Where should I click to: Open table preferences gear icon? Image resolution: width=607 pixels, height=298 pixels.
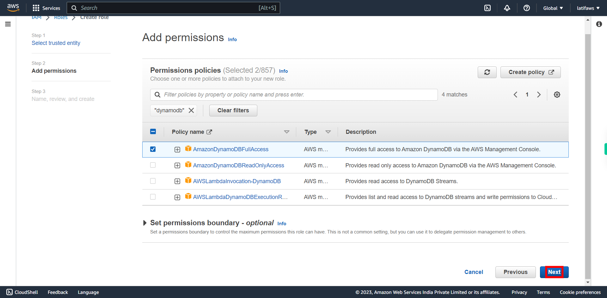coord(557,95)
